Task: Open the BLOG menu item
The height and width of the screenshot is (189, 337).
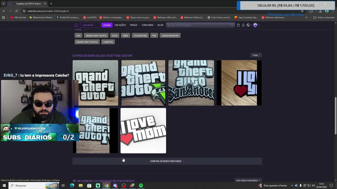Action: coord(160,25)
